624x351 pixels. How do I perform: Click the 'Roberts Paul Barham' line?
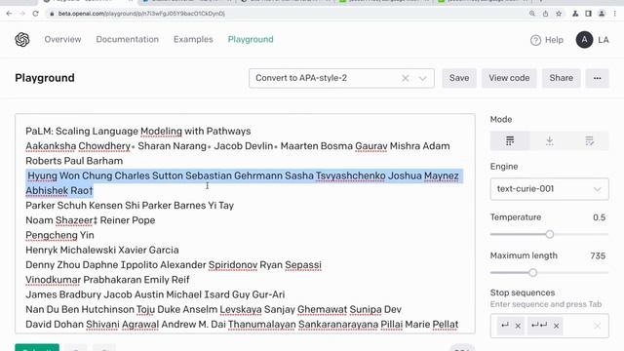(74, 161)
